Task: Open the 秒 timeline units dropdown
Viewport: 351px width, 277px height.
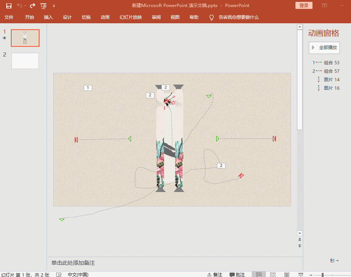Action: click(x=334, y=260)
